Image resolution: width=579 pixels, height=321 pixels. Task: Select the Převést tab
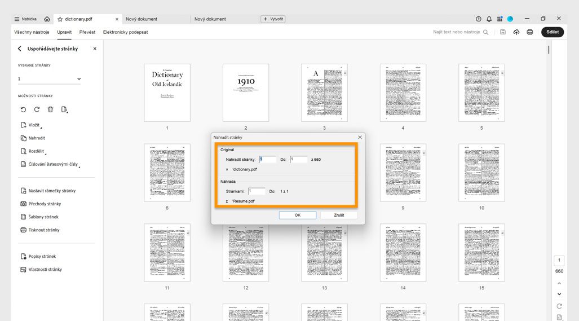pyautogui.click(x=87, y=32)
